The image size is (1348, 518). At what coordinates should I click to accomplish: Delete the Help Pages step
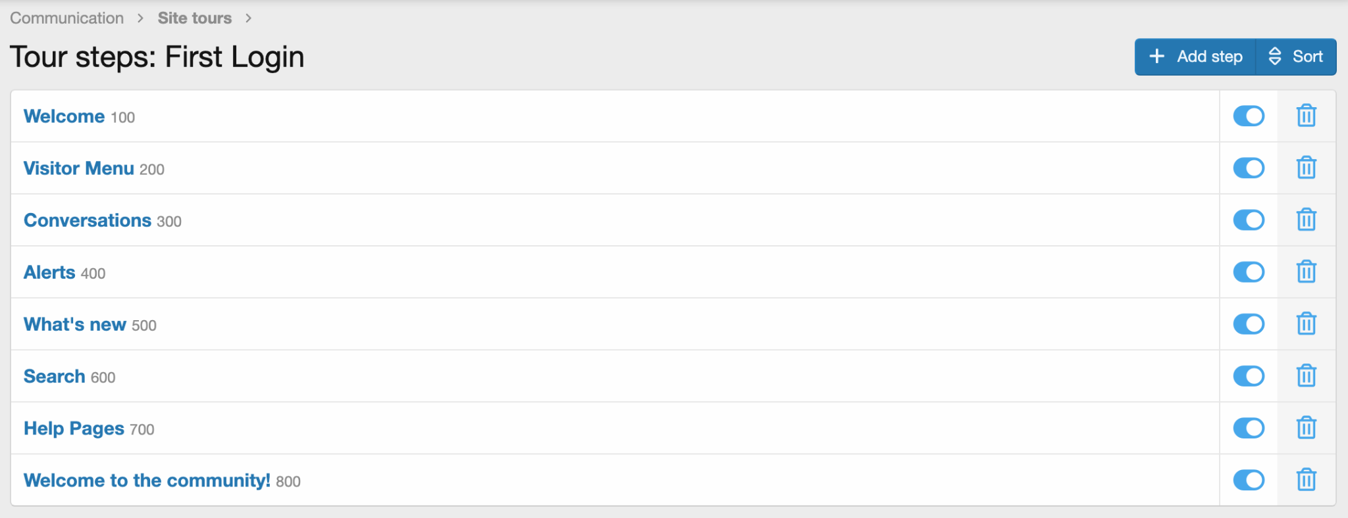[x=1306, y=427]
